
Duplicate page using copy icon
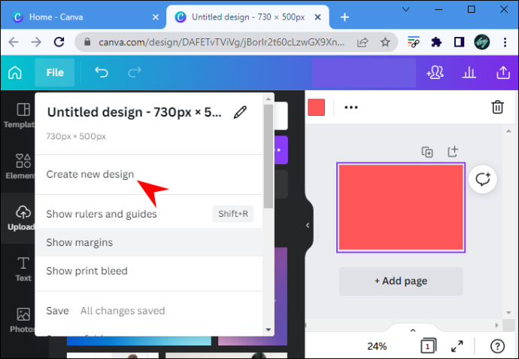[x=427, y=152]
